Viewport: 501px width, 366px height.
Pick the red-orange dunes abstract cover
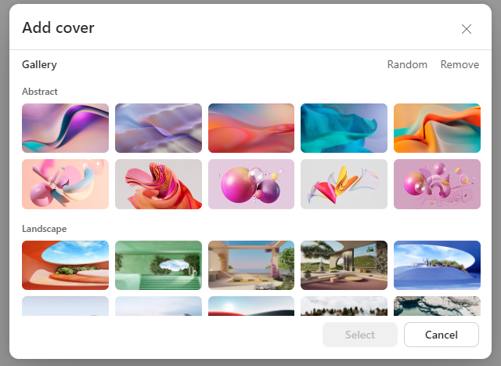click(x=251, y=128)
